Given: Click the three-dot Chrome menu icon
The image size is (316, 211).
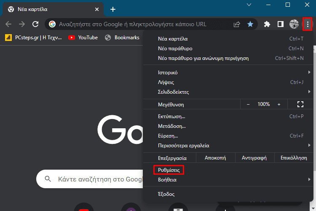Looking at the screenshot, I should tap(308, 24).
